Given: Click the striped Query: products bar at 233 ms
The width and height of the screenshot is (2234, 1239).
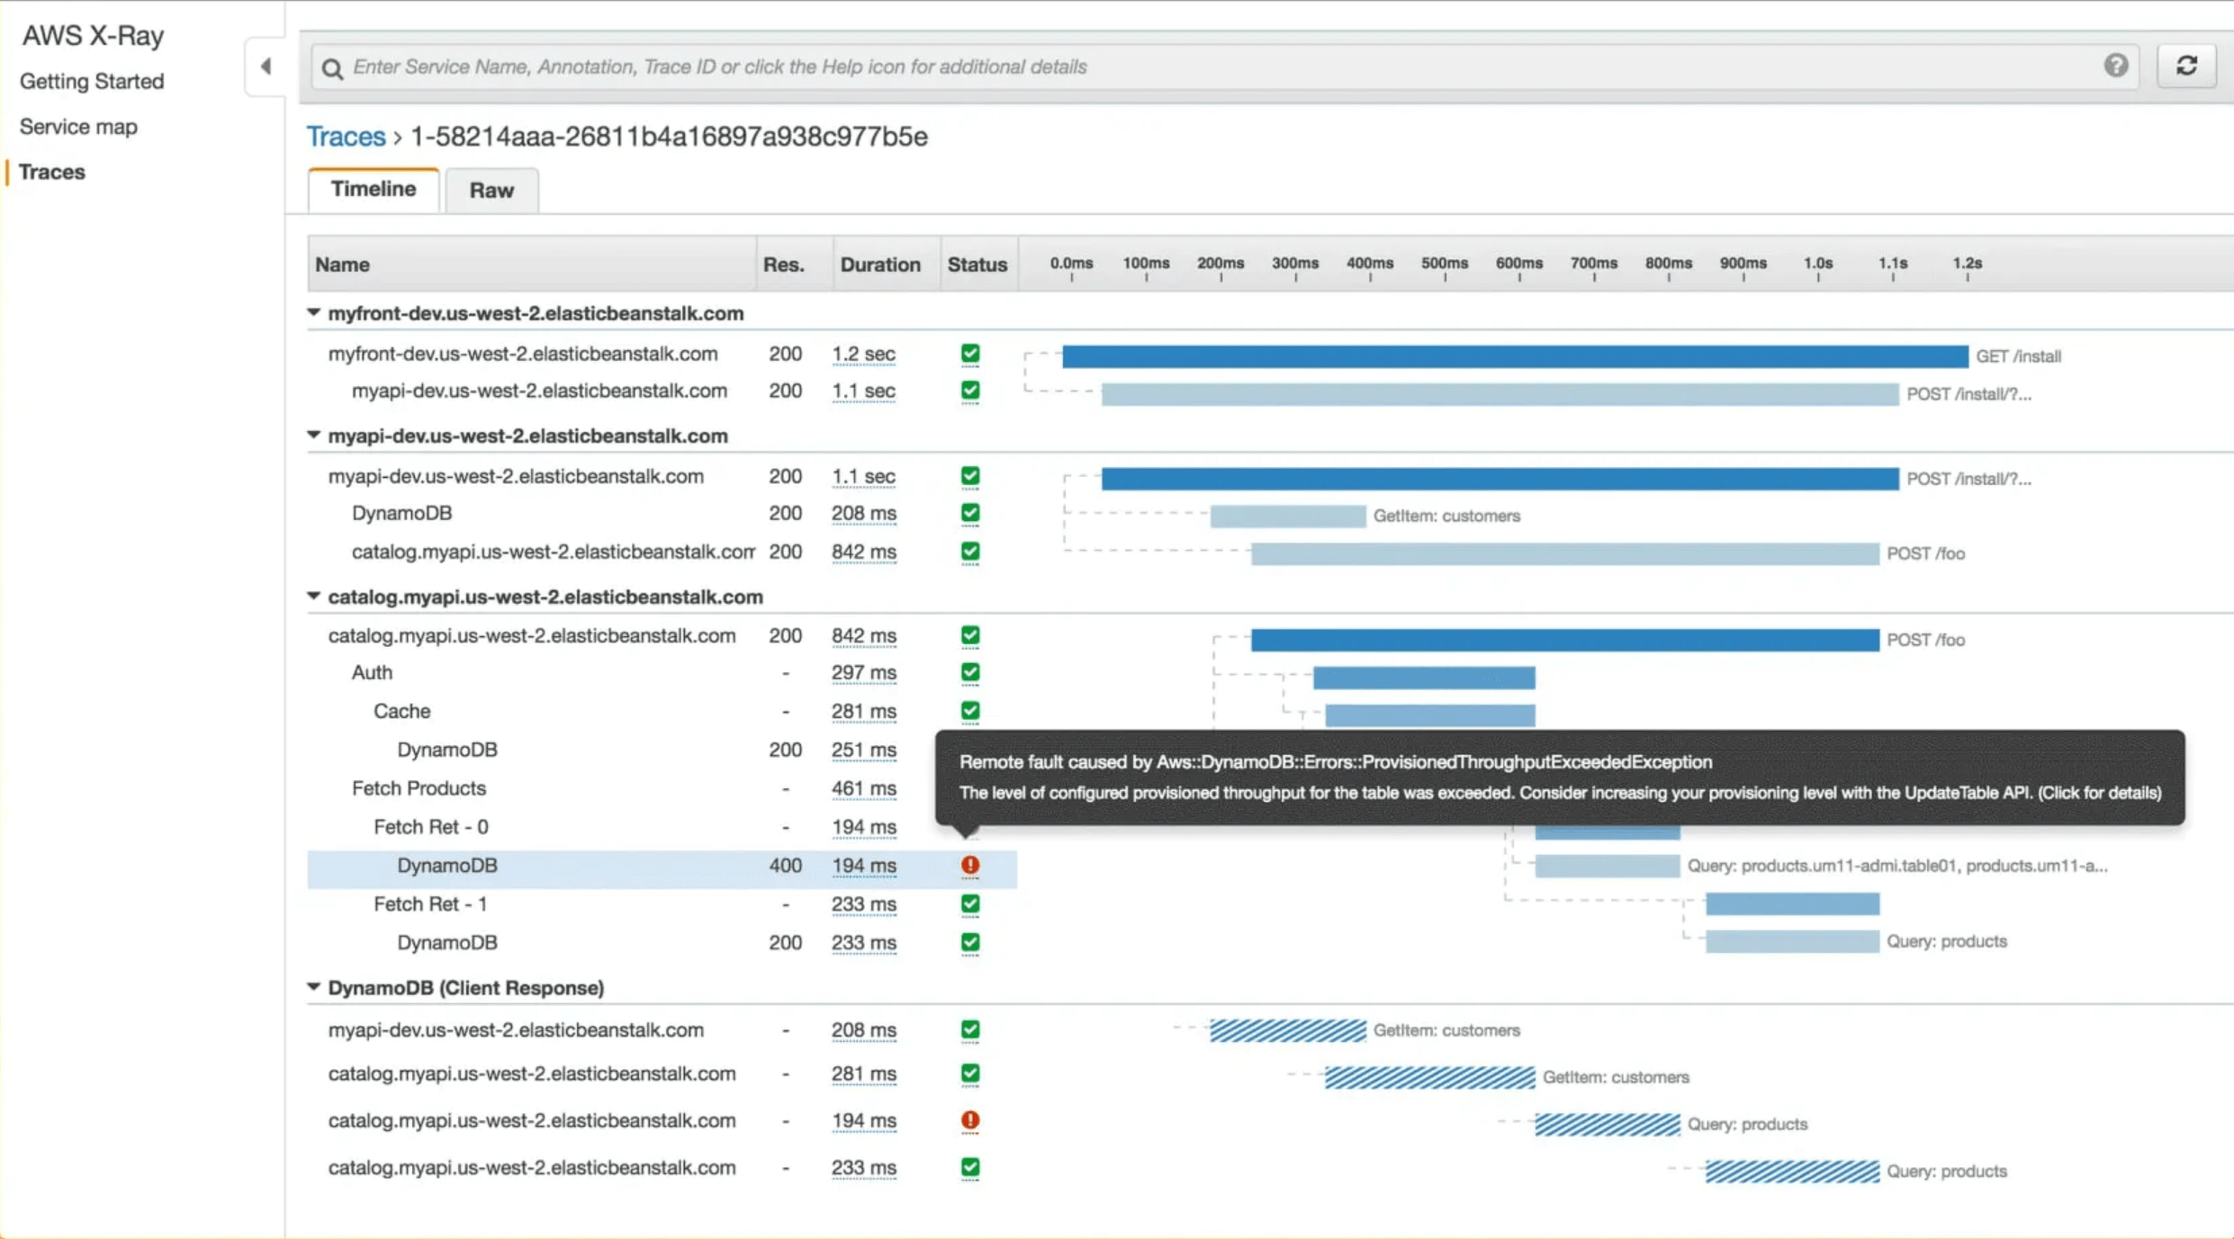Looking at the screenshot, I should click(1792, 1171).
